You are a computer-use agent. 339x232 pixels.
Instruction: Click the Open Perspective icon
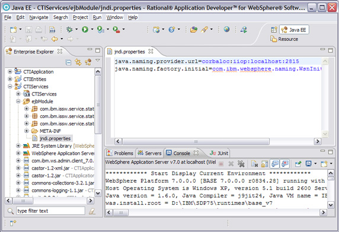click(x=274, y=30)
